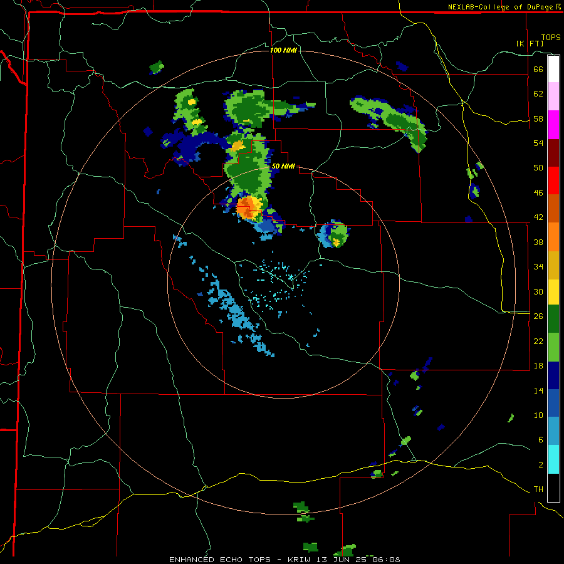Click the gold swatch between 34 and 38

coord(553,265)
